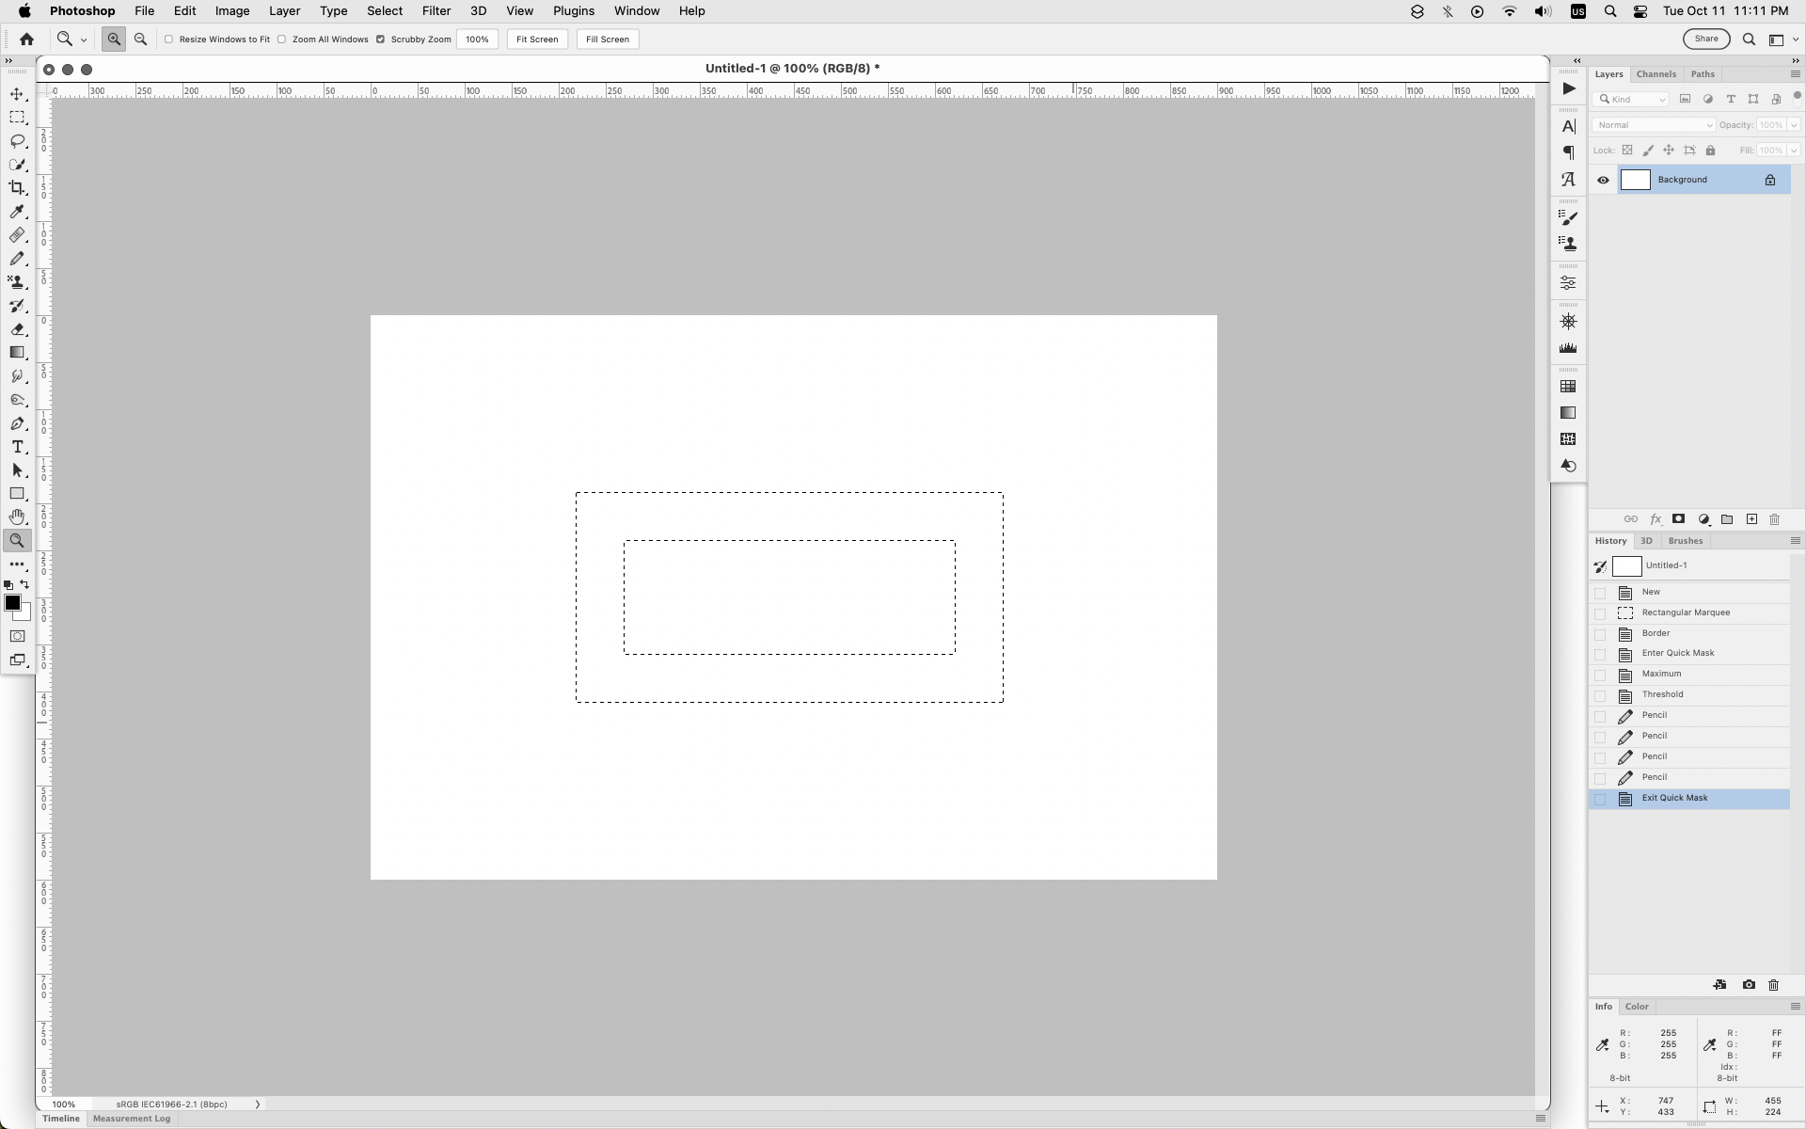Open the blending mode dropdown showing Normal

(x=1652, y=124)
